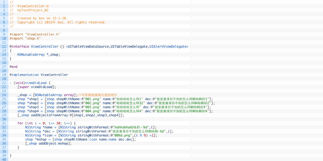This screenshot has width=323, height=161.
Task: Click the Copyright (c) 2015 comment line
Action: pyautogui.click(x=58, y=22)
